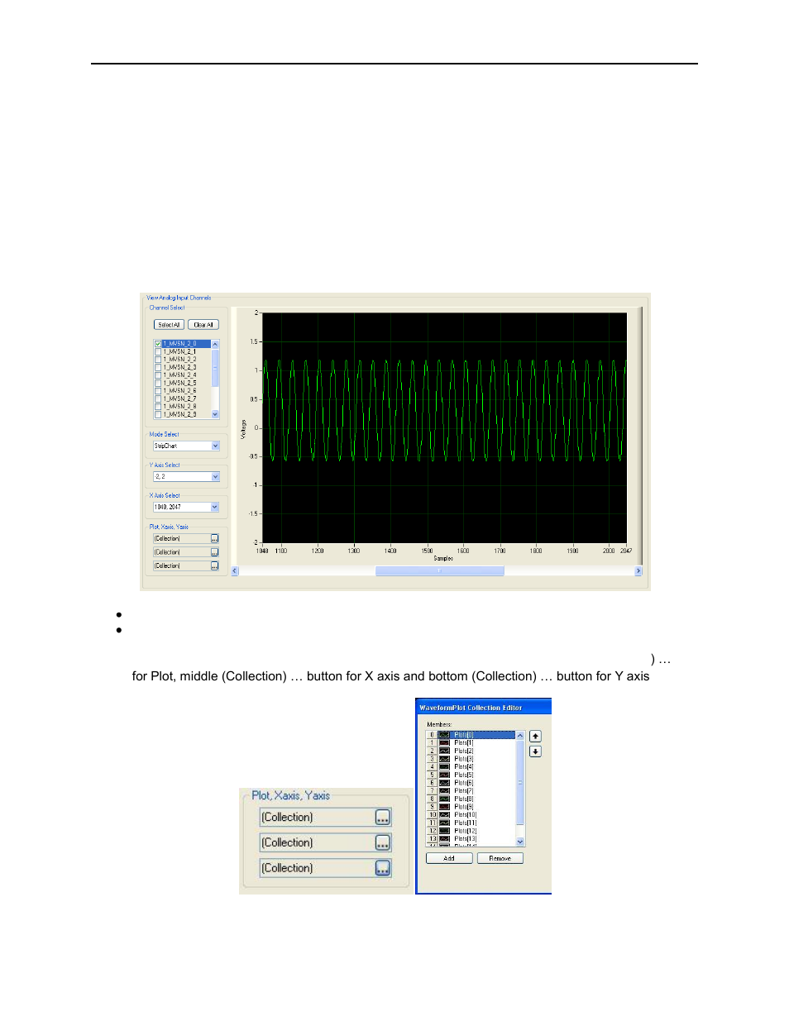Check channel 1_MVSN_2_7
This screenshot has width=789, height=1021.
(158, 399)
